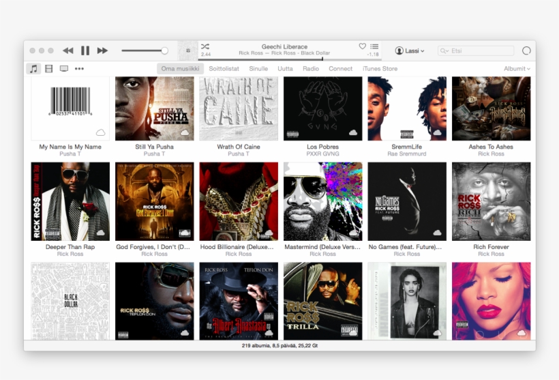
Task: Click the Etsi search field
Action: click(x=476, y=50)
